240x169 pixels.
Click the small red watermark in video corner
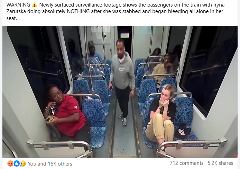(x=236, y=156)
